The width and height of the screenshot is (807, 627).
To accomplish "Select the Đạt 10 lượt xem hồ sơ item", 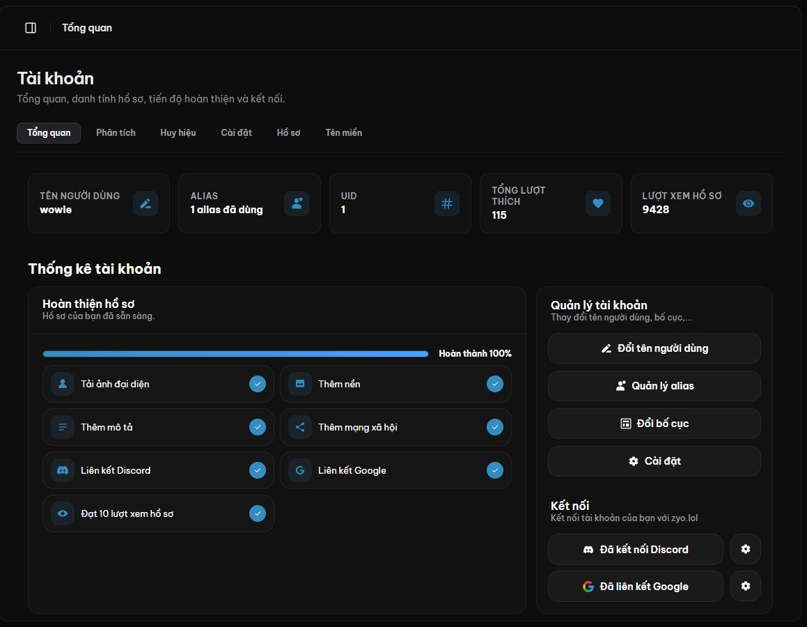I will (x=158, y=513).
